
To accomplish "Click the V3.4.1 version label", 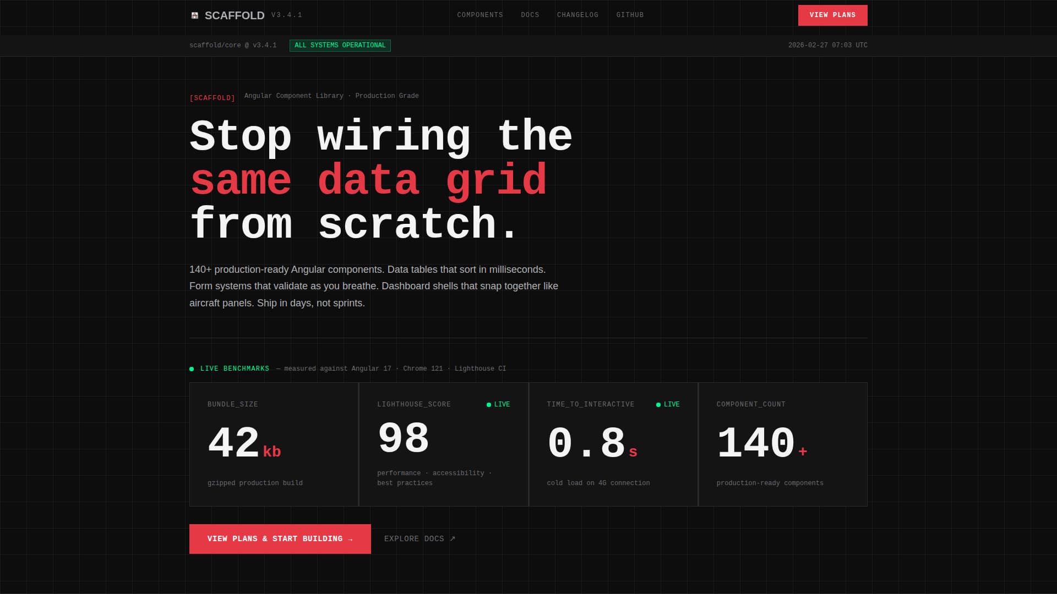I will coord(287,15).
